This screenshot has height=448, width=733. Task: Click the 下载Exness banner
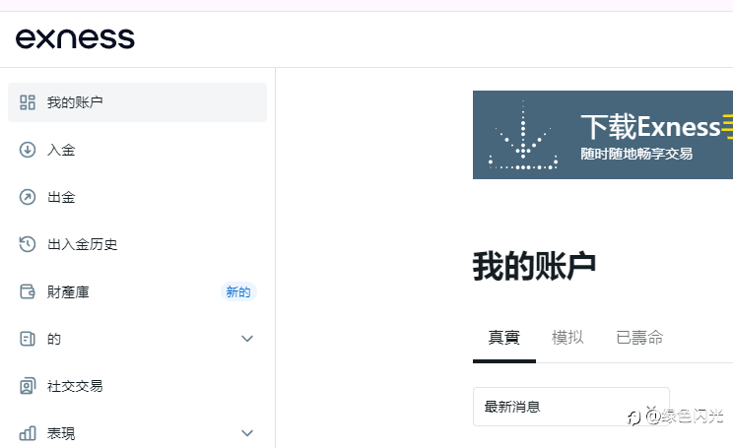[x=603, y=135]
